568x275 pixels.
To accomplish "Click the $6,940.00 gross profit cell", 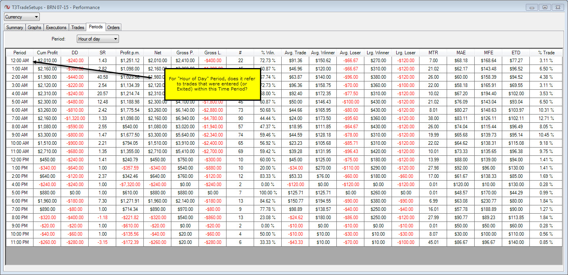I will point(185,118).
